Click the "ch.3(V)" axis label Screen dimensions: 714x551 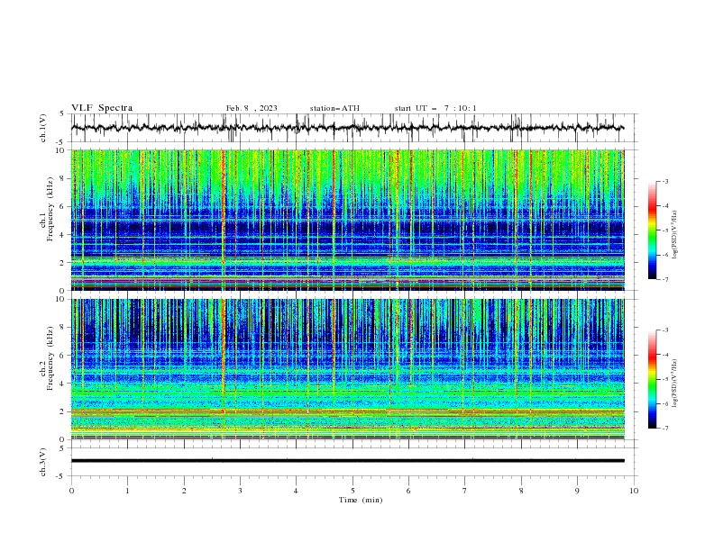pos(43,462)
